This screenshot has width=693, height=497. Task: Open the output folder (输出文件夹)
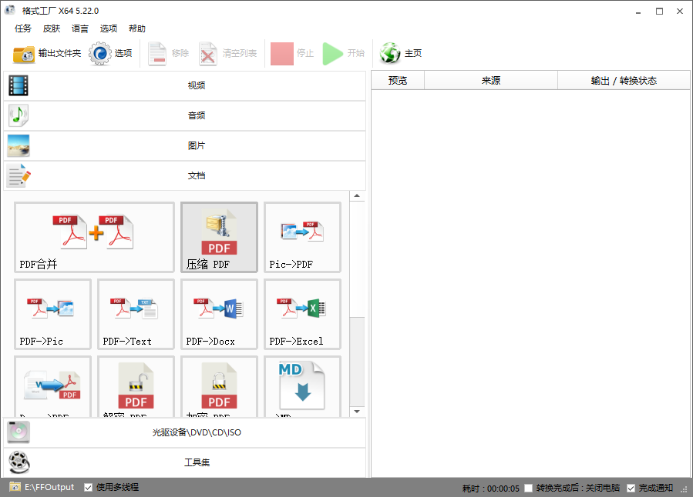[47, 53]
